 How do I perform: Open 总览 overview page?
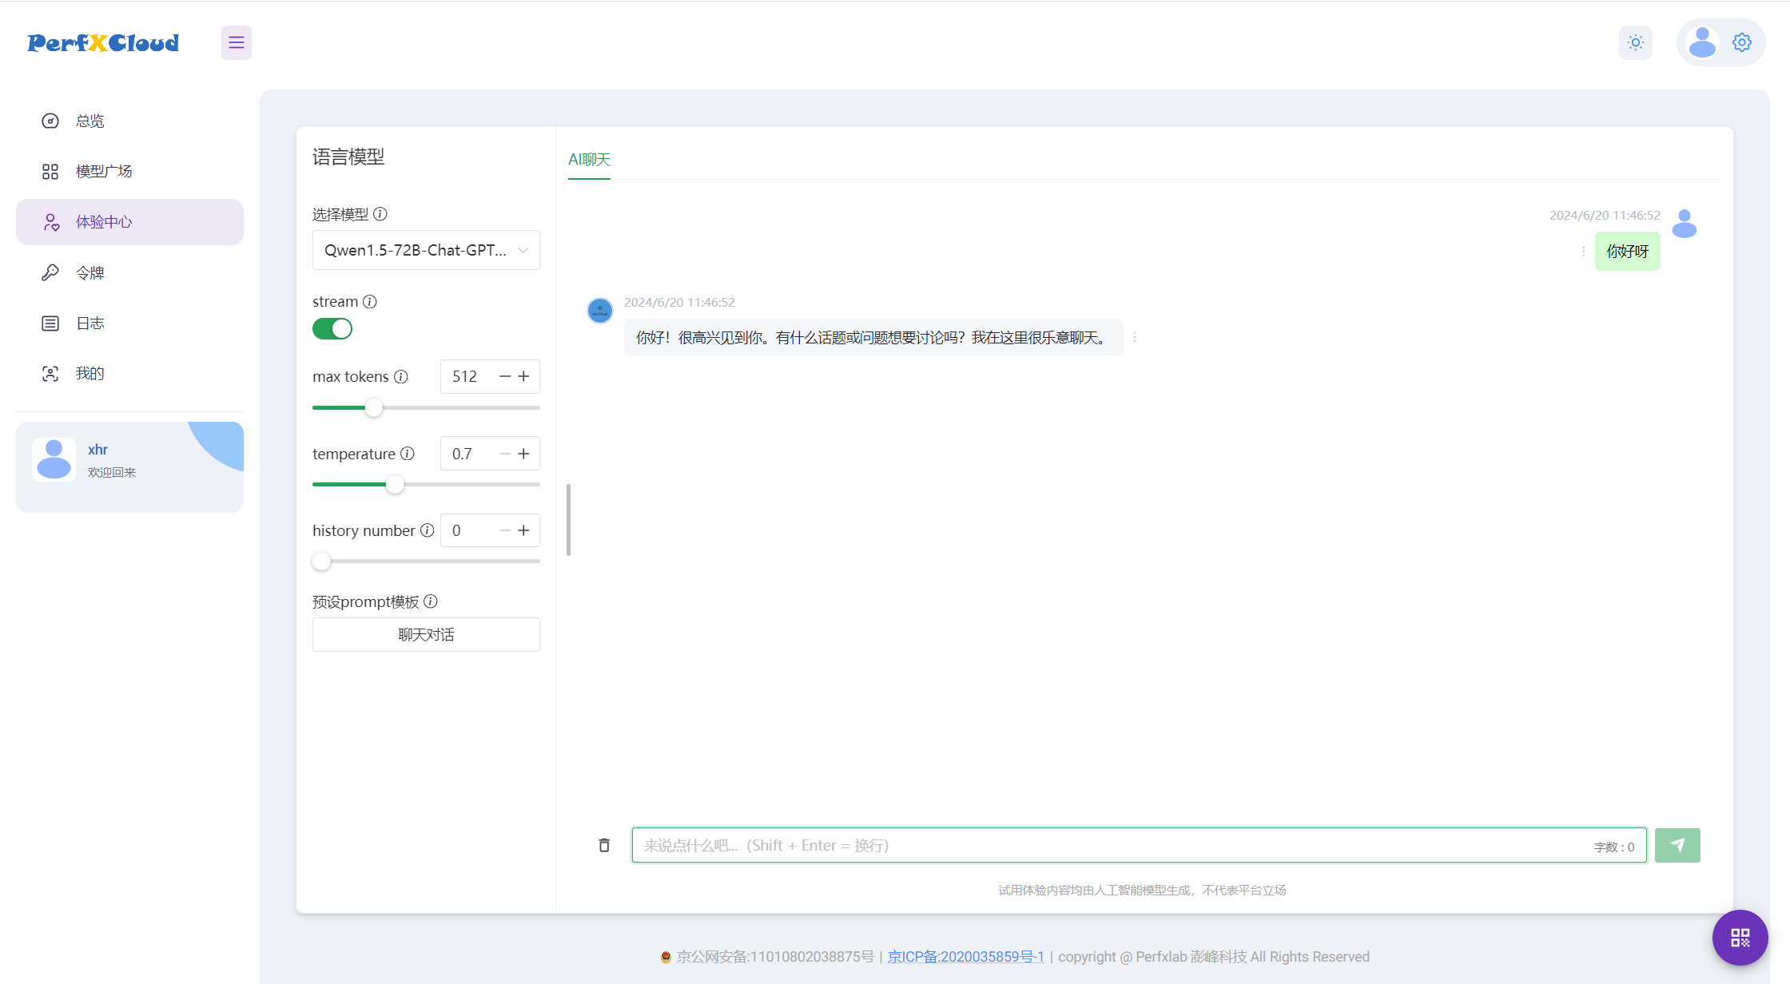[129, 121]
